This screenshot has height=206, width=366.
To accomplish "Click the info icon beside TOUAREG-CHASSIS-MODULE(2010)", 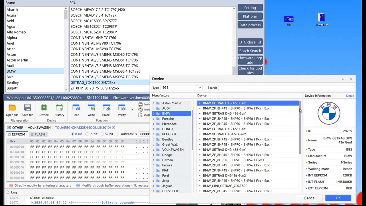I will (x=114, y=128).
